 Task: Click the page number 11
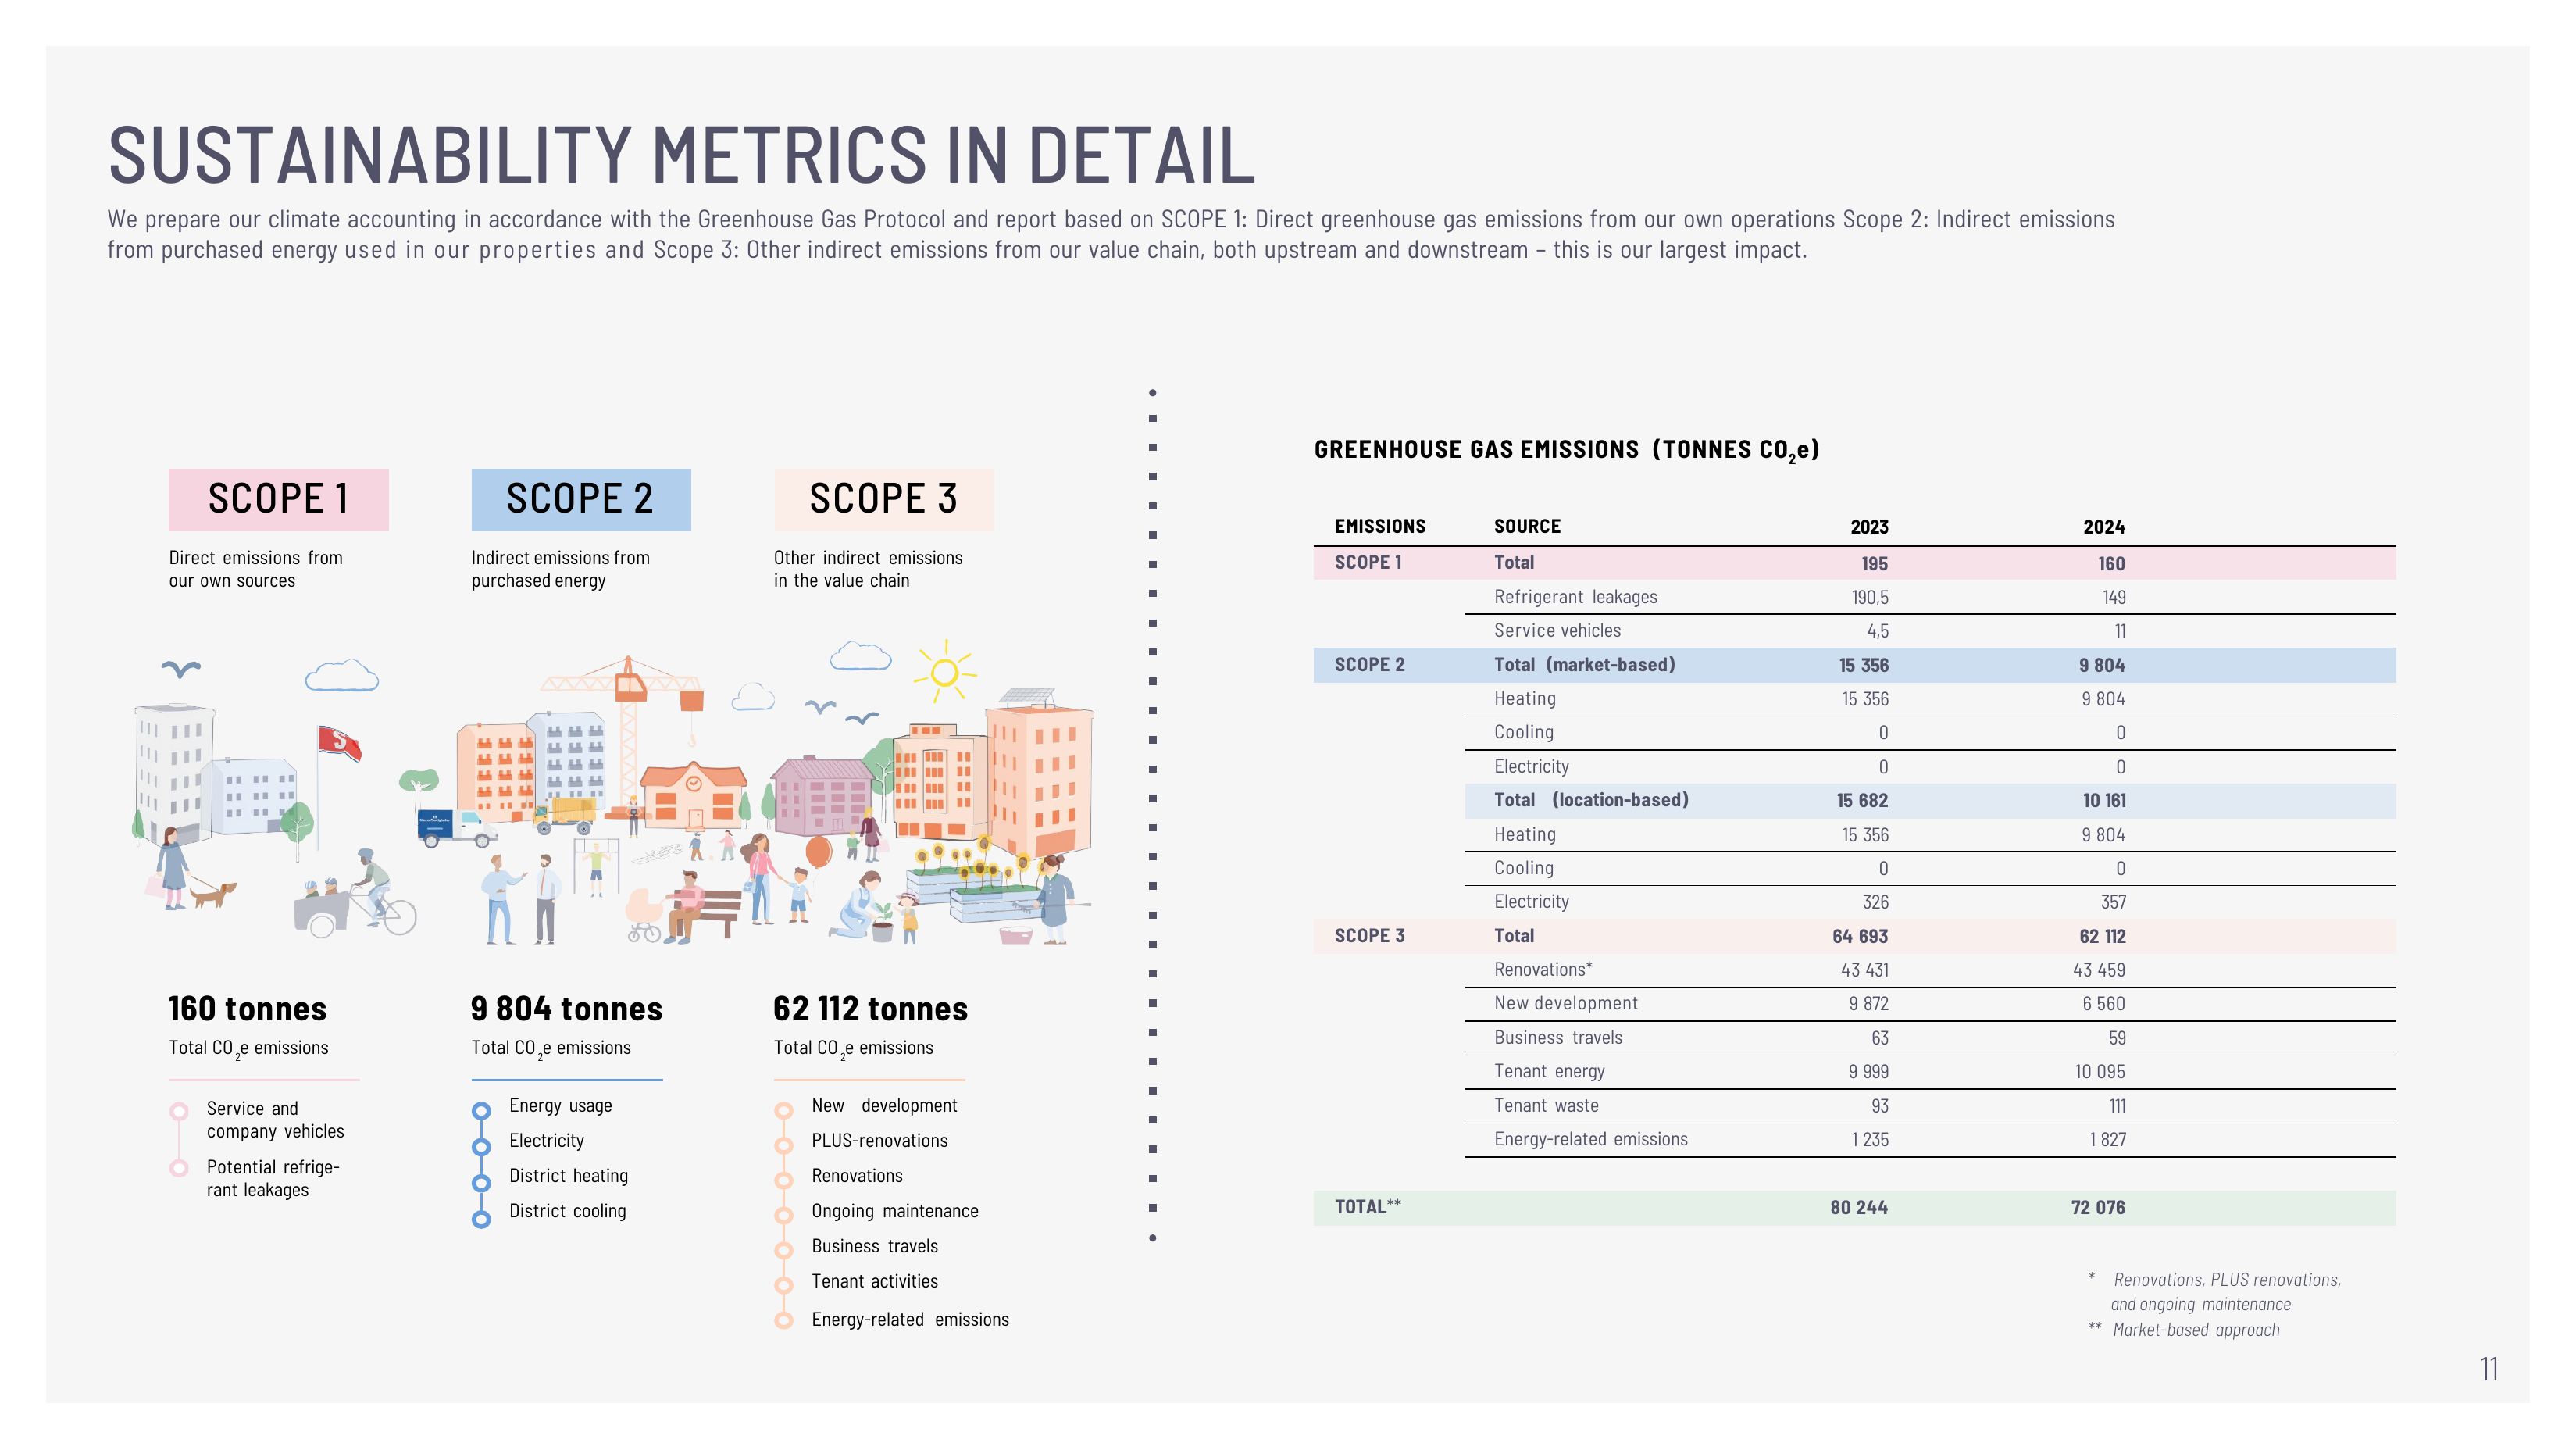[x=2489, y=1369]
